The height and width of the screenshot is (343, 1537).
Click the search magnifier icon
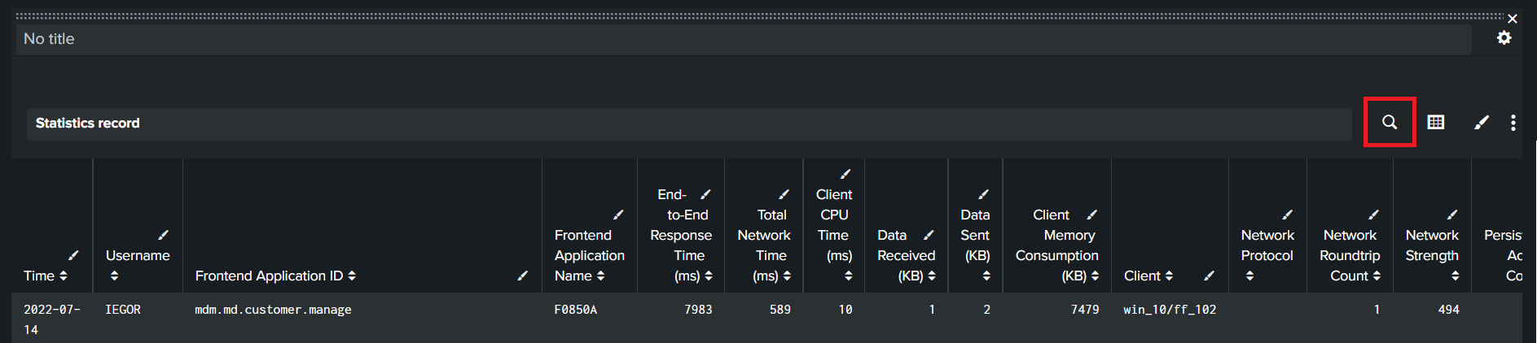(x=1390, y=122)
